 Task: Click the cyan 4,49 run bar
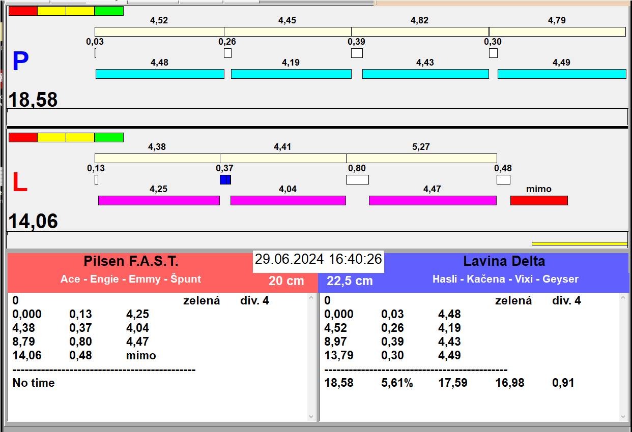(x=561, y=74)
